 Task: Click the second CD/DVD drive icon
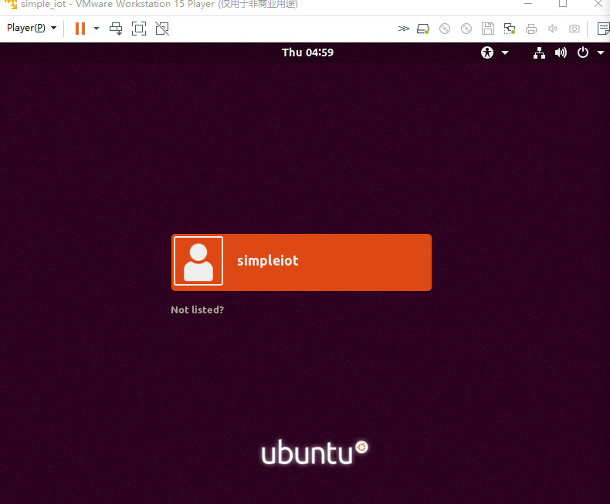point(466,29)
